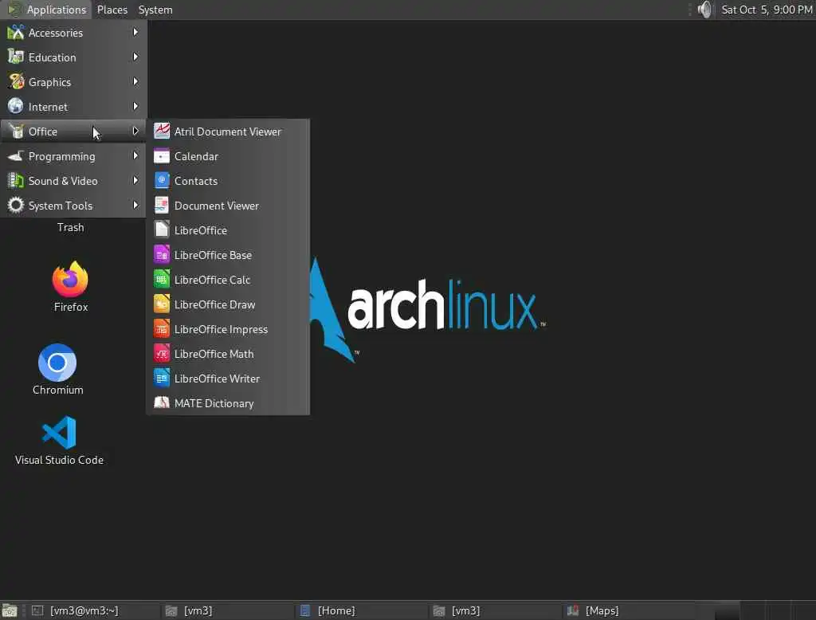Open the Contacts app icon
The image size is (816, 620).
click(x=162, y=181)
